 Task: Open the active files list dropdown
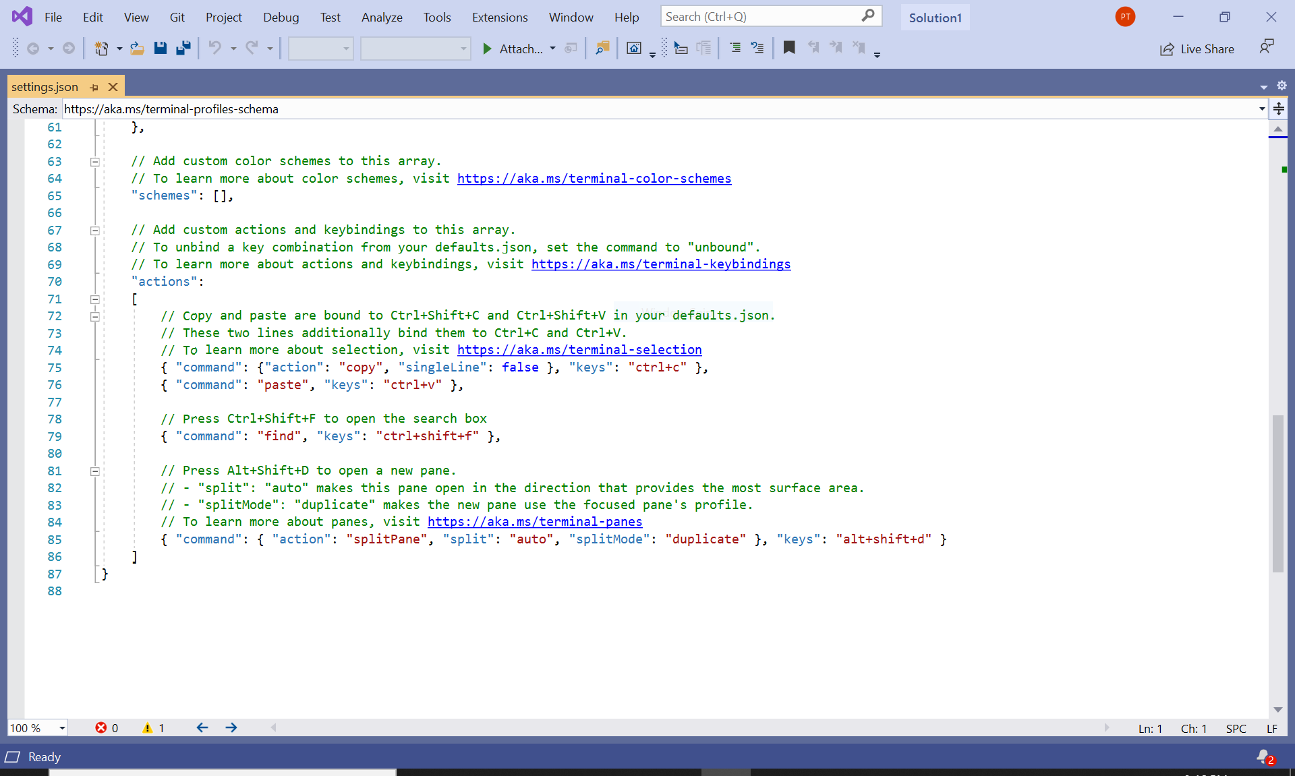pos(1263,87)
